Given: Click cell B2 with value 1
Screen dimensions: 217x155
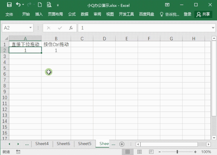Looking at the screenshot, I should (x=56, y=50).
